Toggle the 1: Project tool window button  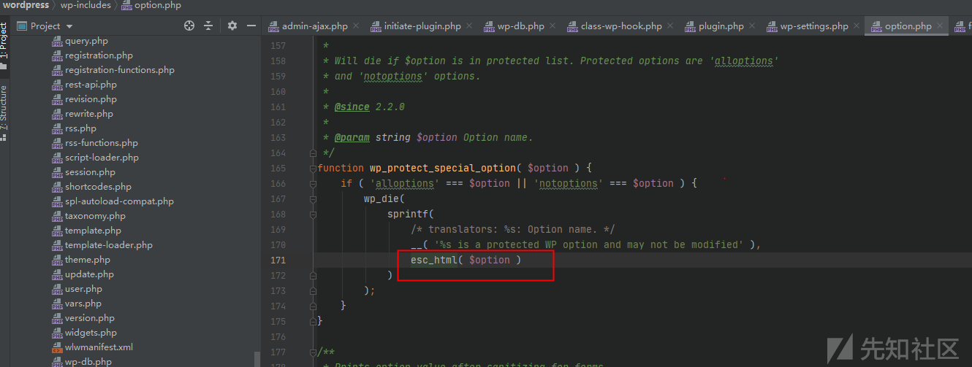tap(4, 45)
